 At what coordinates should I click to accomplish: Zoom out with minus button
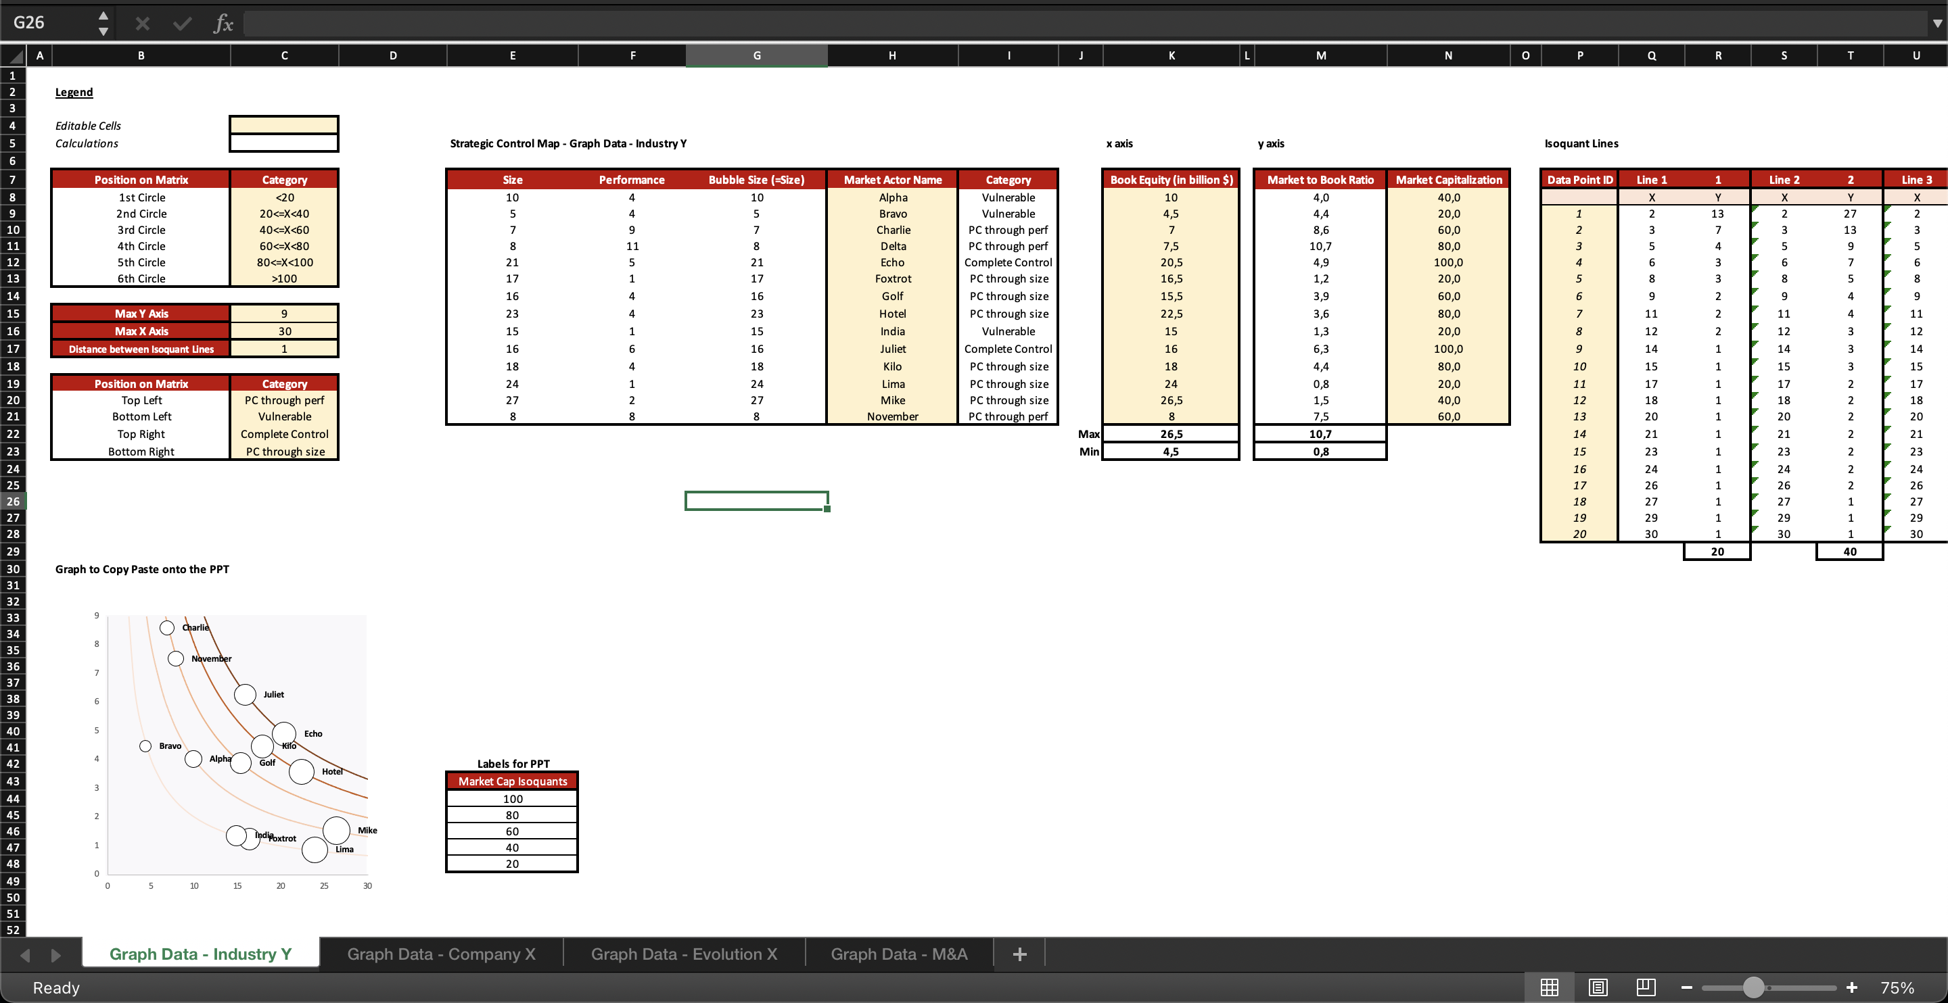coord(1686,987)
